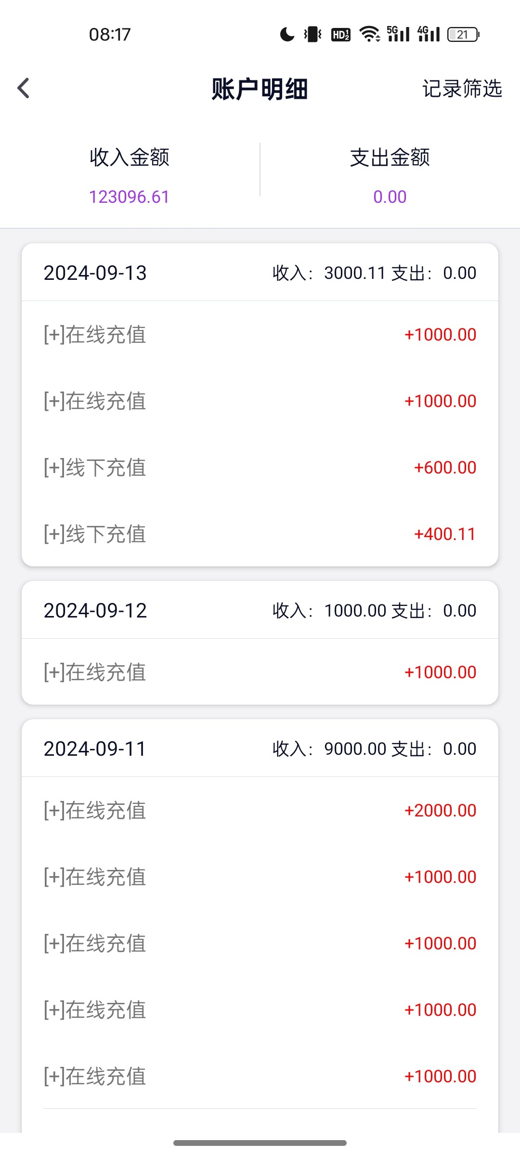Tap the Wi-Fi status icon
The width and height of the screenshot is (520, 1156).
coord(369,34)
